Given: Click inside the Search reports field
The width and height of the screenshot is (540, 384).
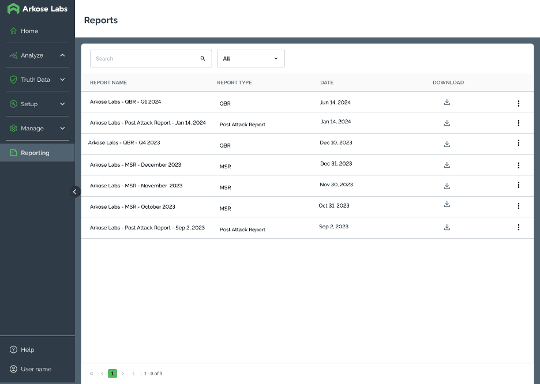Looking at the screenshot, I should (151, 58).
